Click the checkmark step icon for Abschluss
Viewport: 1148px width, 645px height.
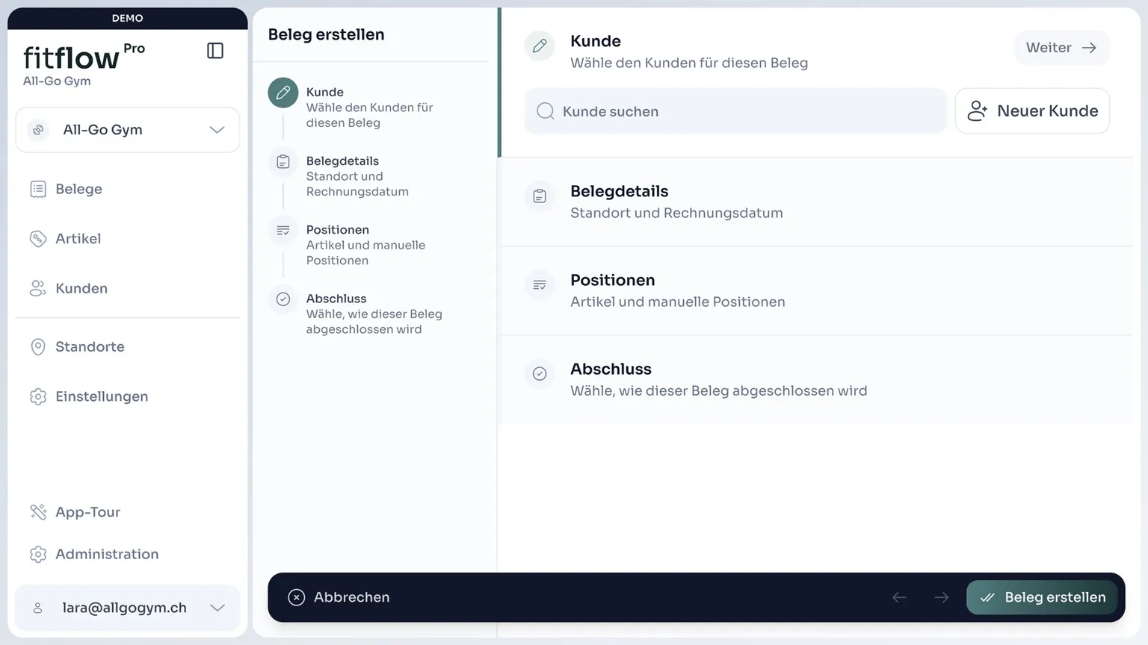pos(283,299)
